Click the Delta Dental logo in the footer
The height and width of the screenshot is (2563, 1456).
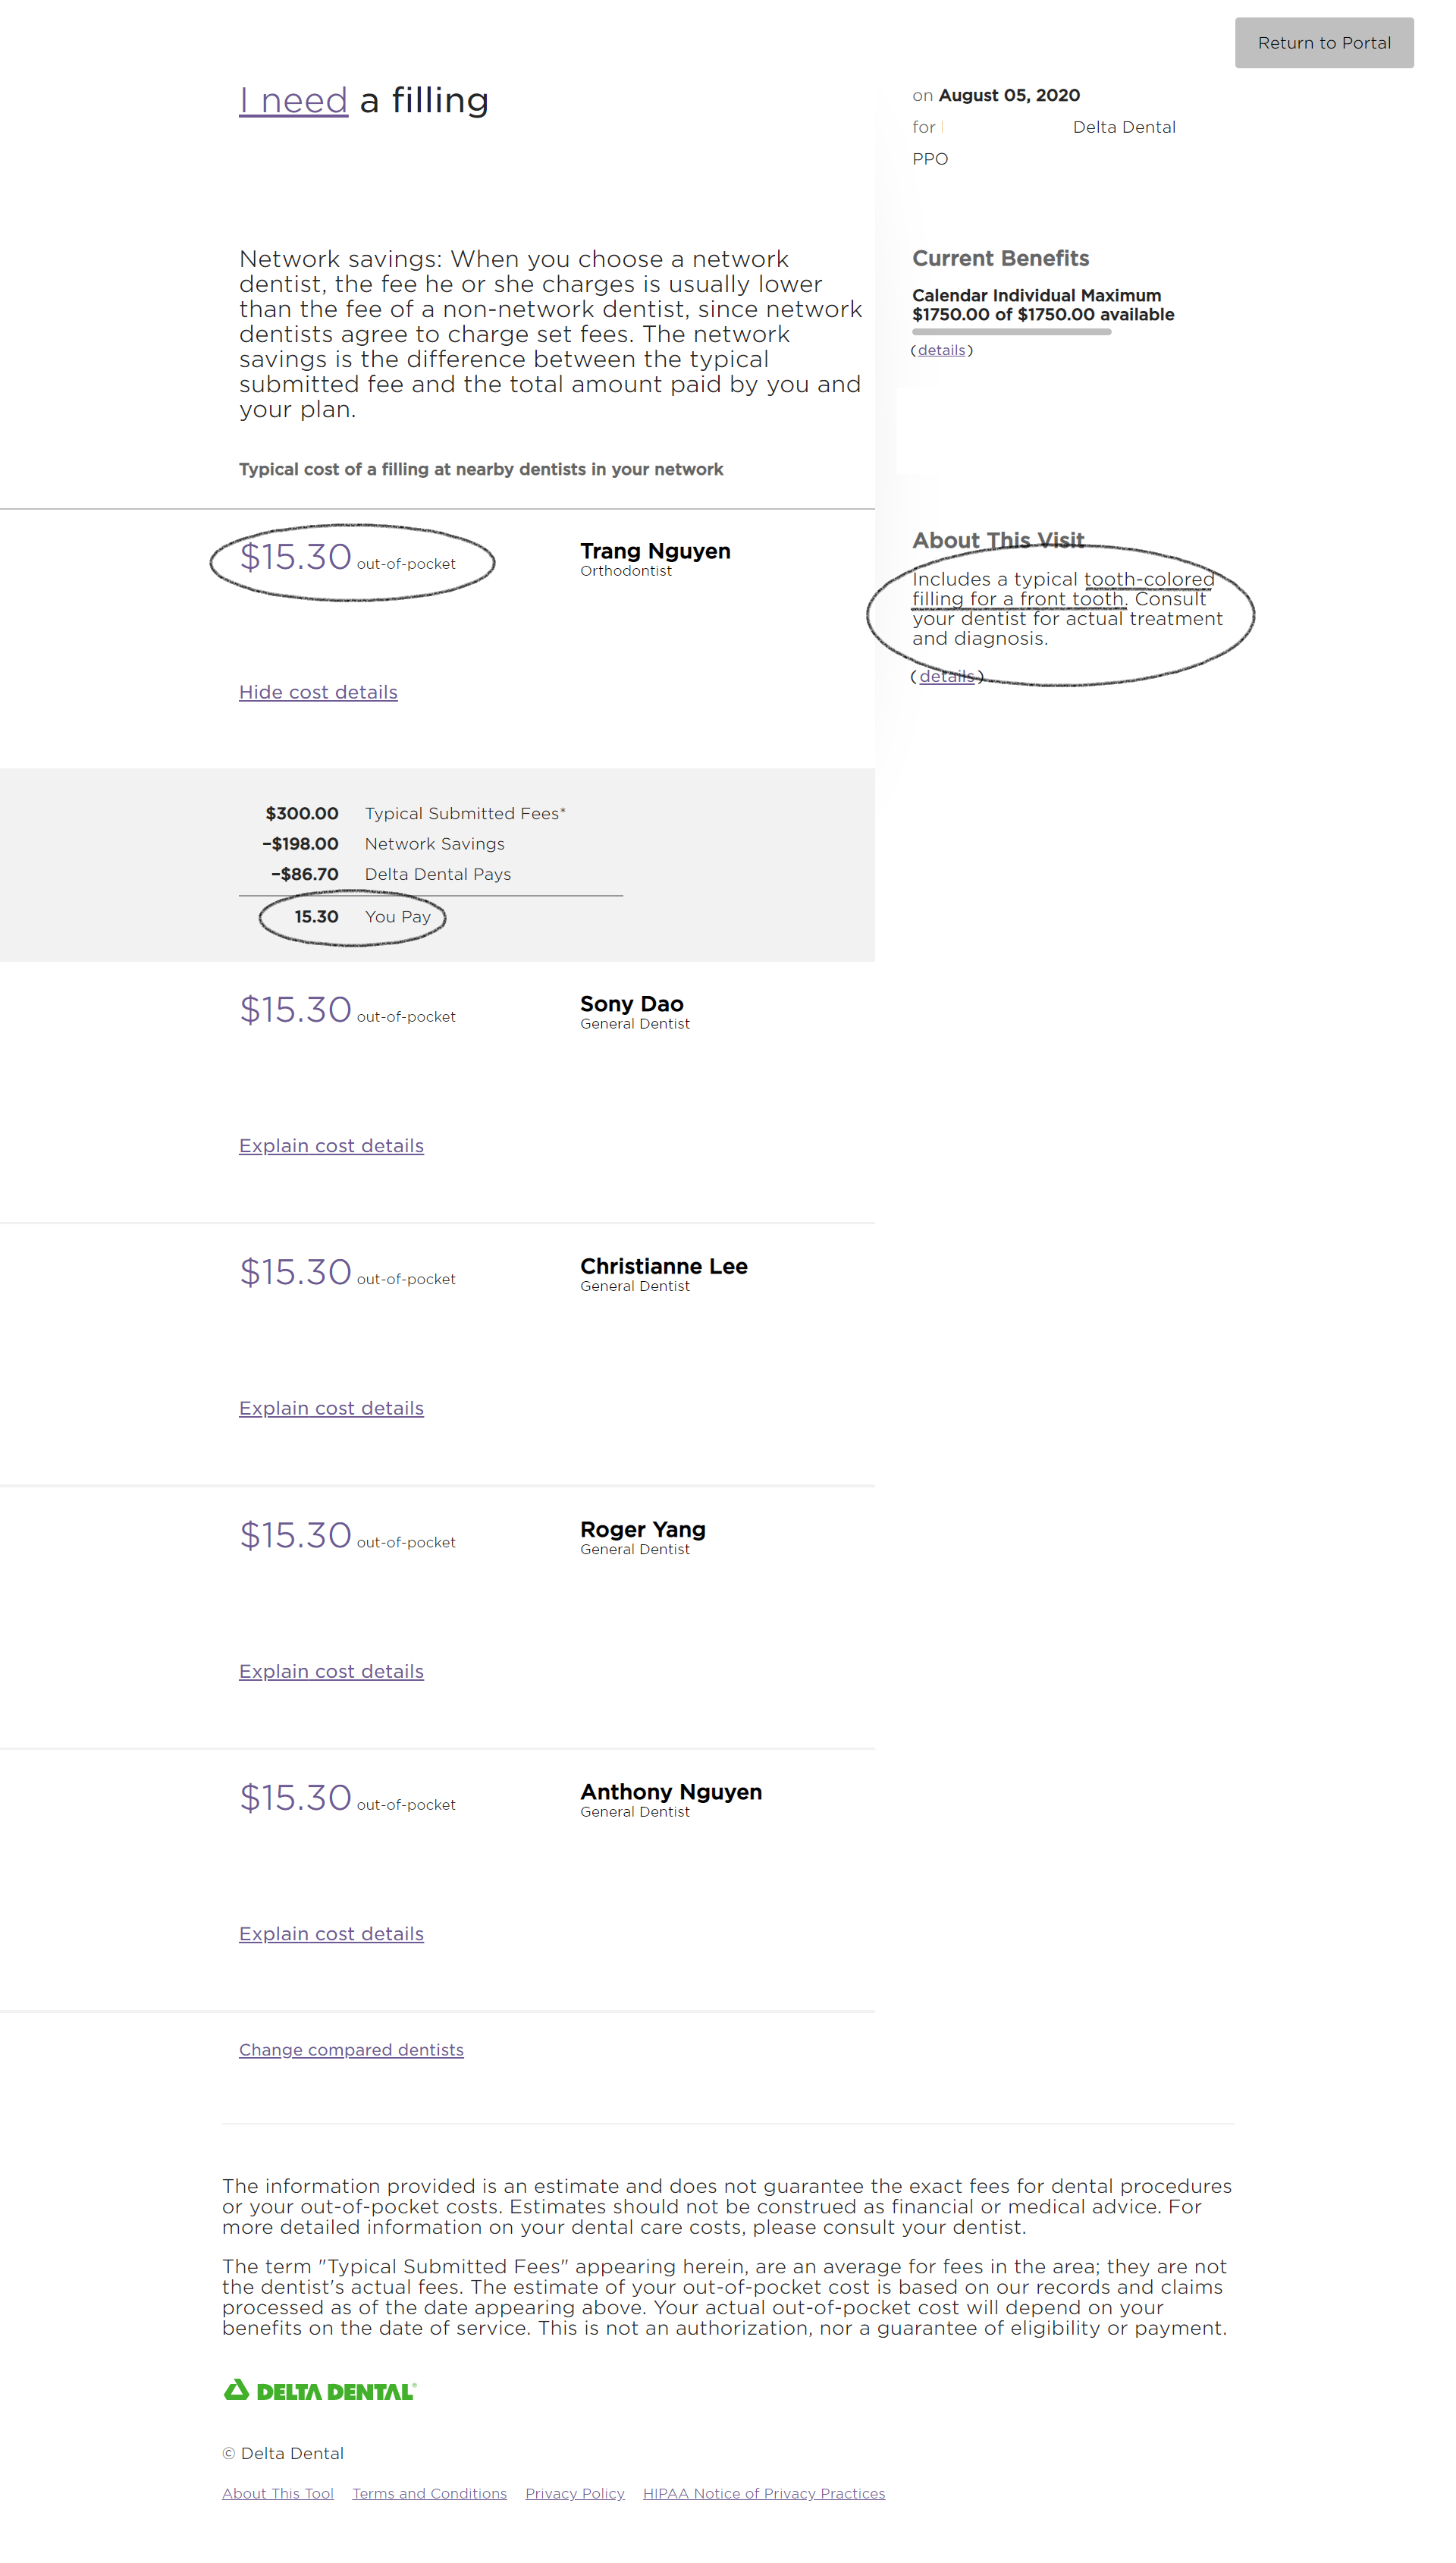(319, 2390)
